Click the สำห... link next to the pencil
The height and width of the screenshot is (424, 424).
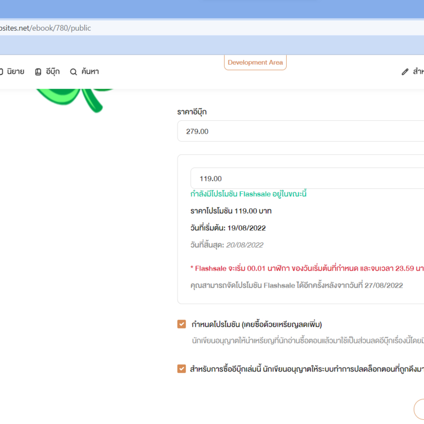(418, 72)
